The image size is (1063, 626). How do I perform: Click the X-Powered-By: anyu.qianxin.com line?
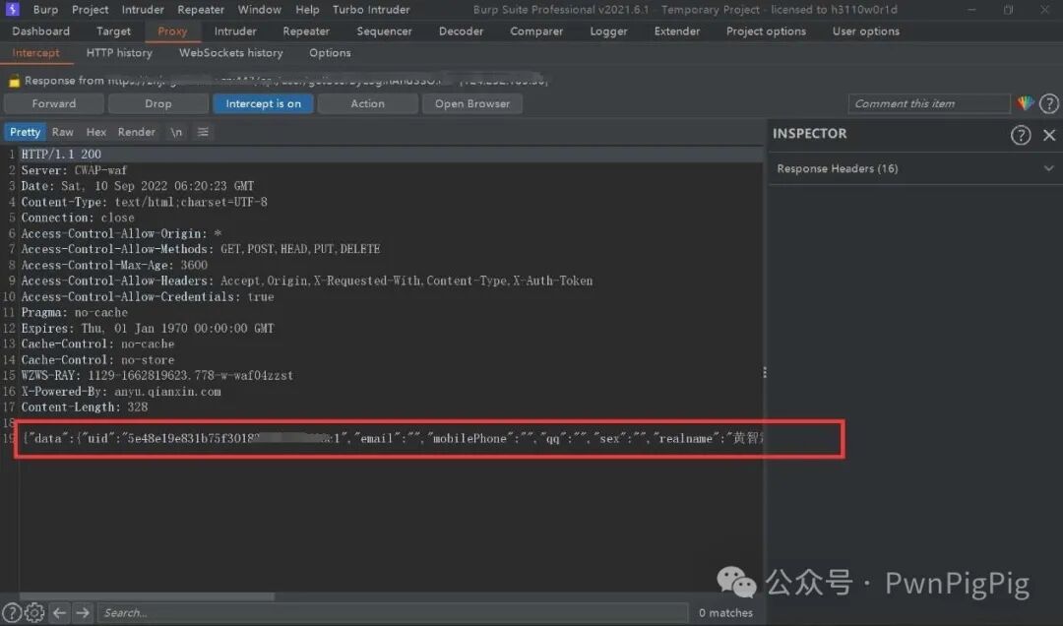(121, 392)
